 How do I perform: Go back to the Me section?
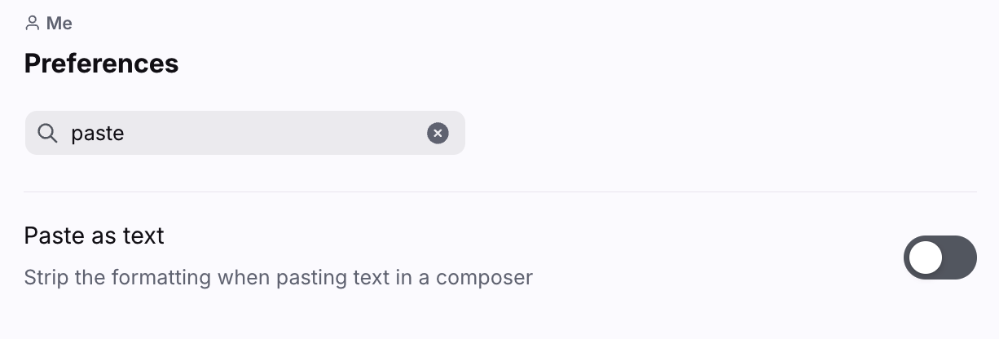[x=59, y=24]
